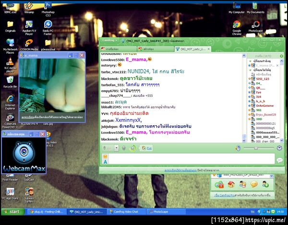Select user Enjoy_Bozaa029 in the user list
Viewport: 288px width, 225px height.
point(266,115)
